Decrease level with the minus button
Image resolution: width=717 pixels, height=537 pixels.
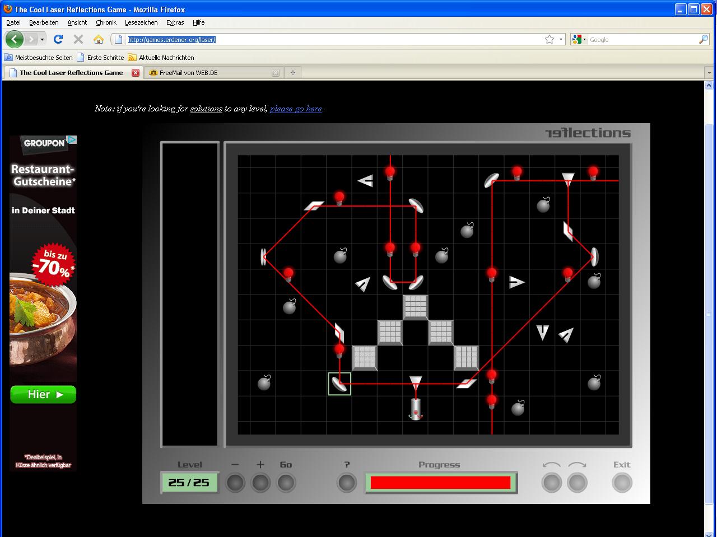235,482
